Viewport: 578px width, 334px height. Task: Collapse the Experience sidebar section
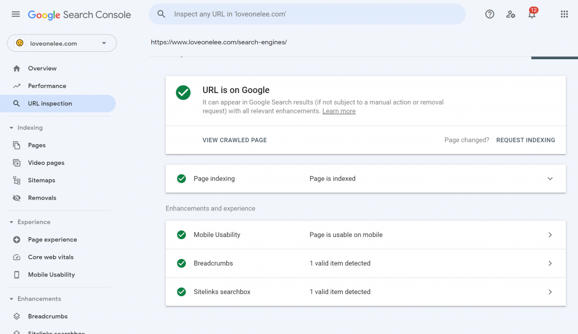click(11, 222)
